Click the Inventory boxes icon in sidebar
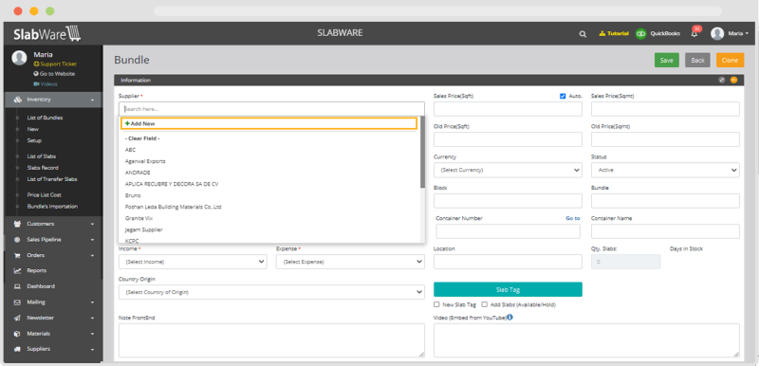759x366 pixels. [17, 100]
